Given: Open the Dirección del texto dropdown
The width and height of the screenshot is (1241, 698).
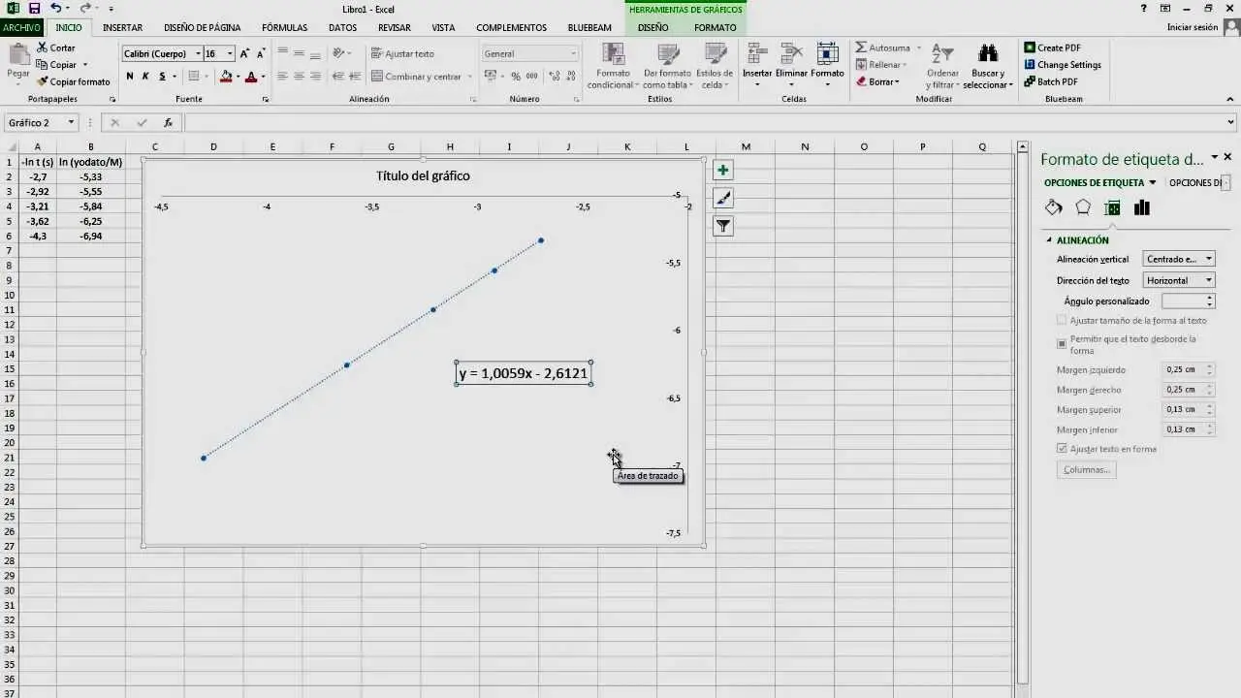Looking at the screenshot, I should (x=1208, y=280).
